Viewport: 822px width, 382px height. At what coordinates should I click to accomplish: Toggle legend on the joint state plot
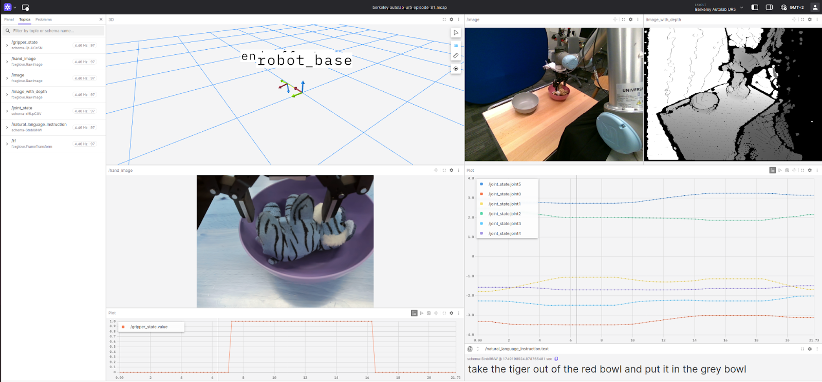pos(772,170)
